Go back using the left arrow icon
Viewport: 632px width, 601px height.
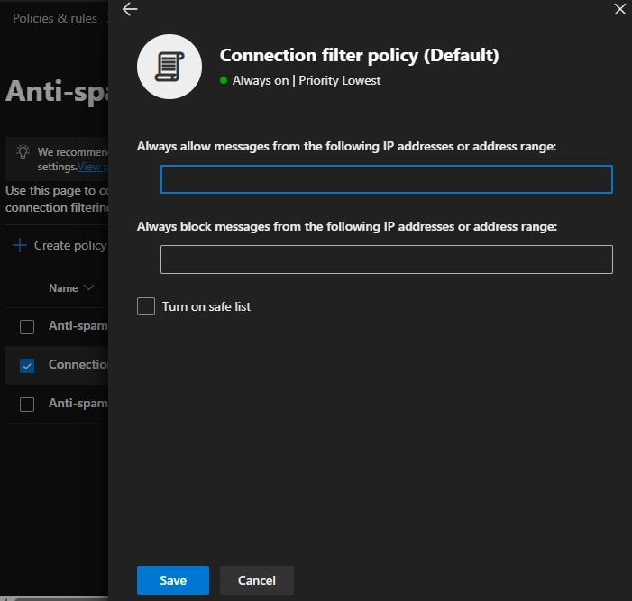130,9
